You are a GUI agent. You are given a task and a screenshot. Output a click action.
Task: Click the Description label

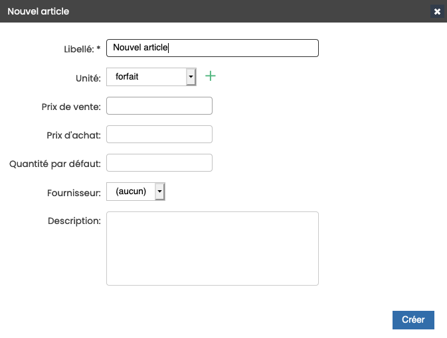(x=74, y=221)
